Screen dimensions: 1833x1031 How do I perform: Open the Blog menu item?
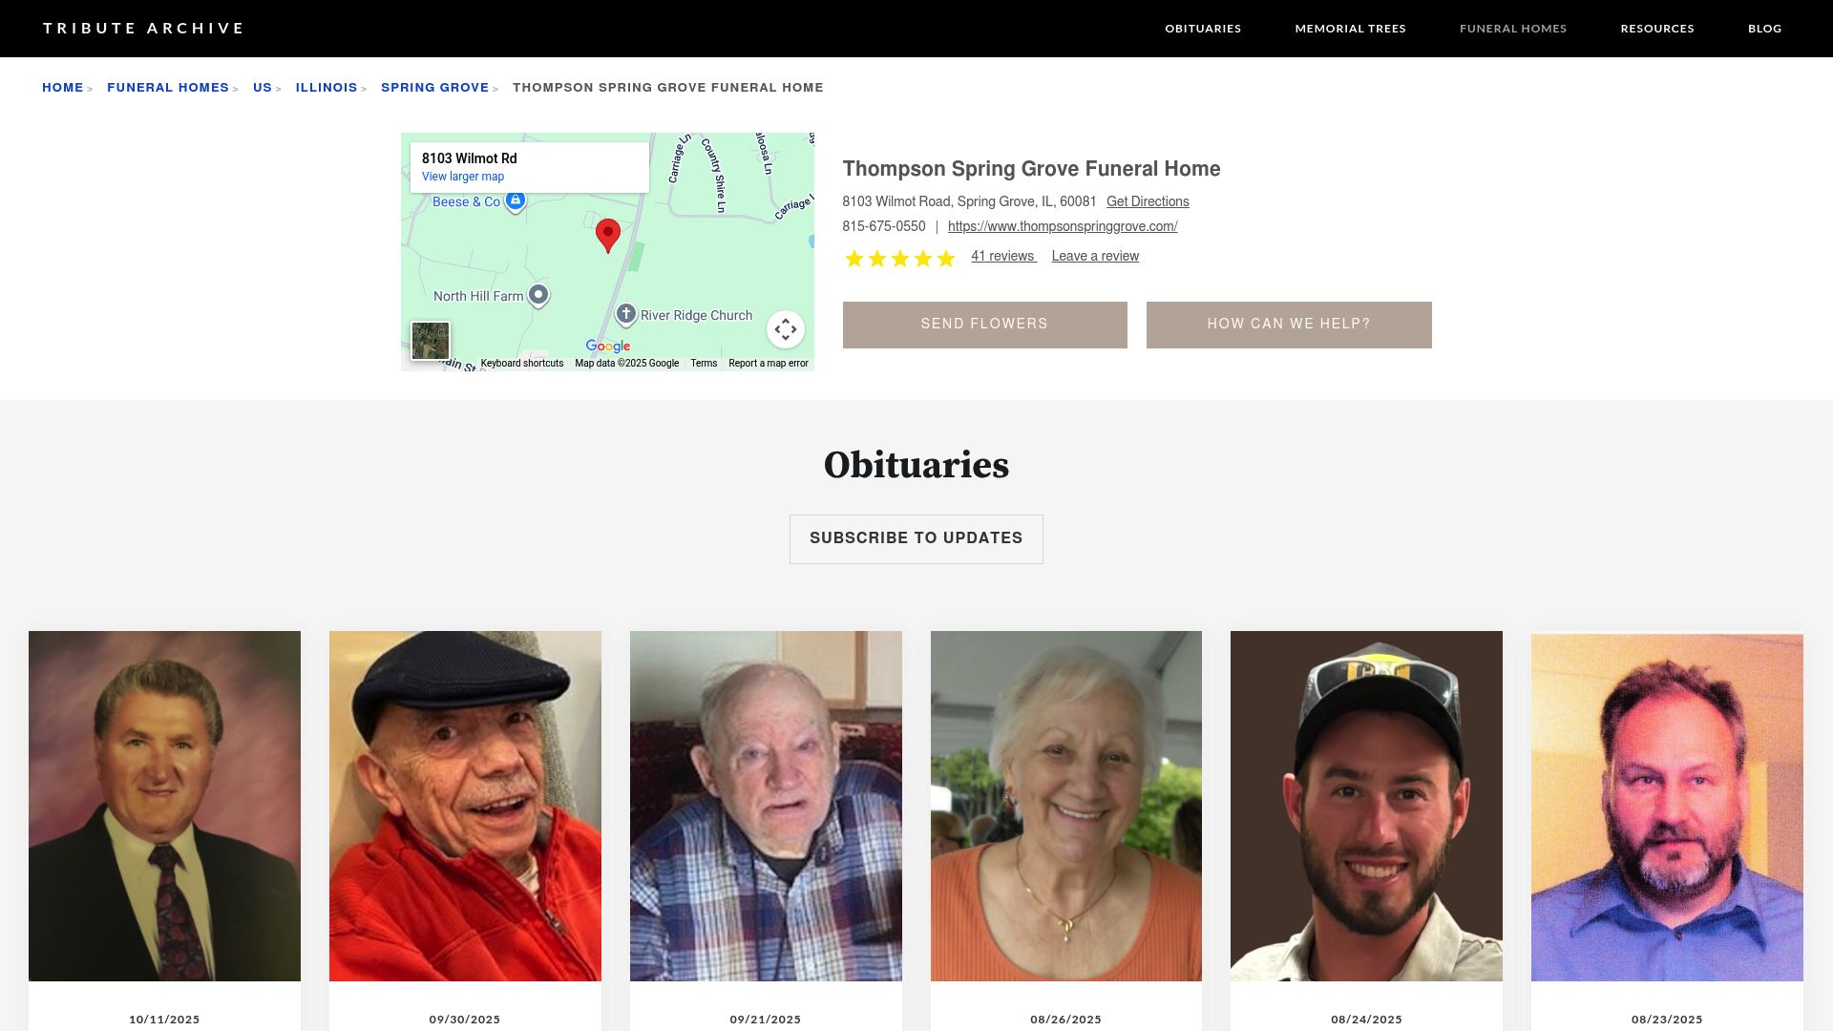click(x=1764, y=29)
